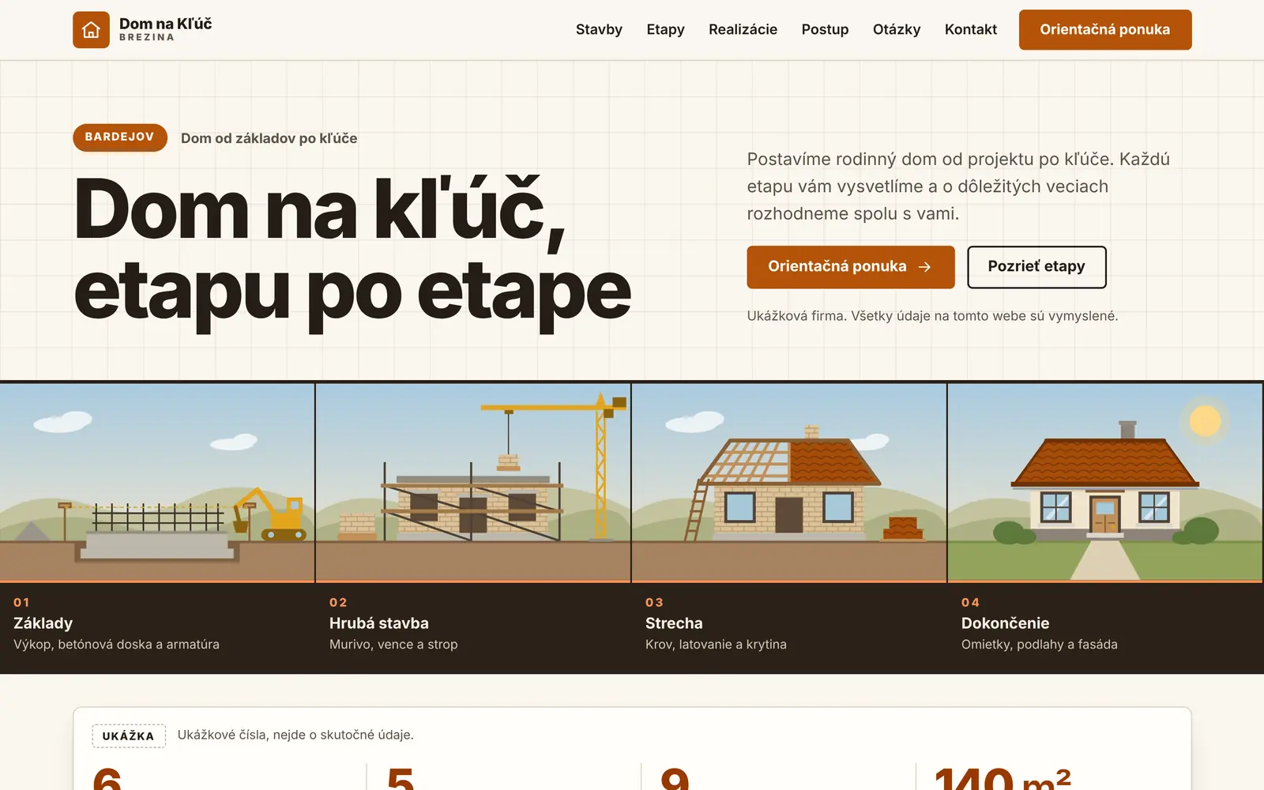The height and width of the screenshot is (790, 1264).
Task: Open the Strecha stage illustration
Action: pos(789,483)
